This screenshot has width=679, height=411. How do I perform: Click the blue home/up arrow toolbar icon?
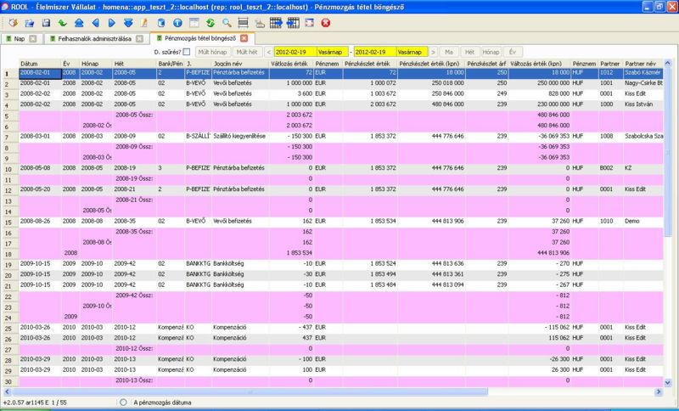point(77,22)
